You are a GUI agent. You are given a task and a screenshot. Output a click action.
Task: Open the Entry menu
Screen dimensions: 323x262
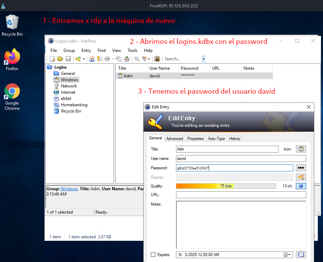[x=86, y=51]
